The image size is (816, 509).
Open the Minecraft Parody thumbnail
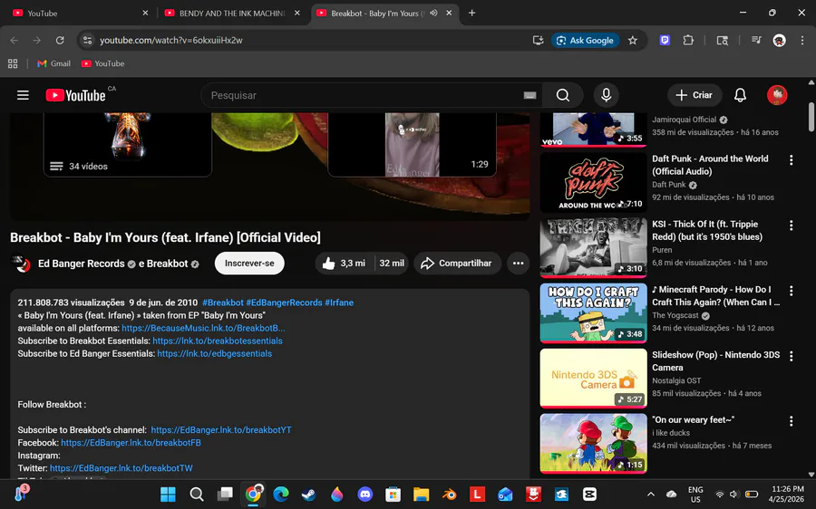click(593, 313)
